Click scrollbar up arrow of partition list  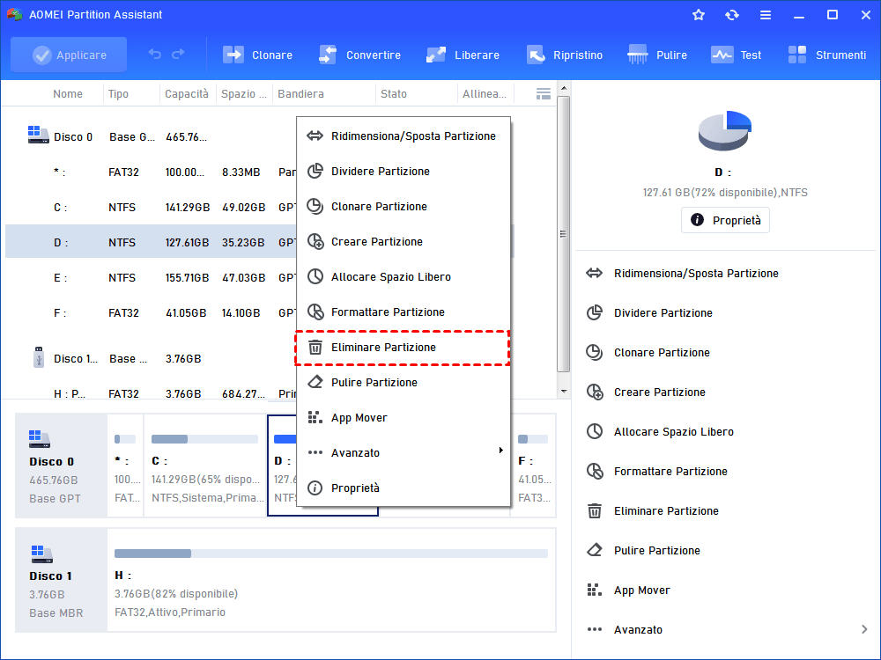(x=564, y=88)
